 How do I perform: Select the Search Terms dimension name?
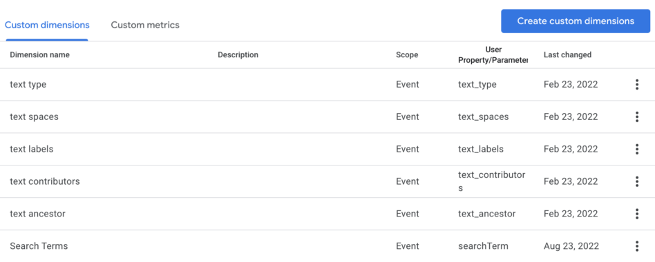click(x=39, y=246)
